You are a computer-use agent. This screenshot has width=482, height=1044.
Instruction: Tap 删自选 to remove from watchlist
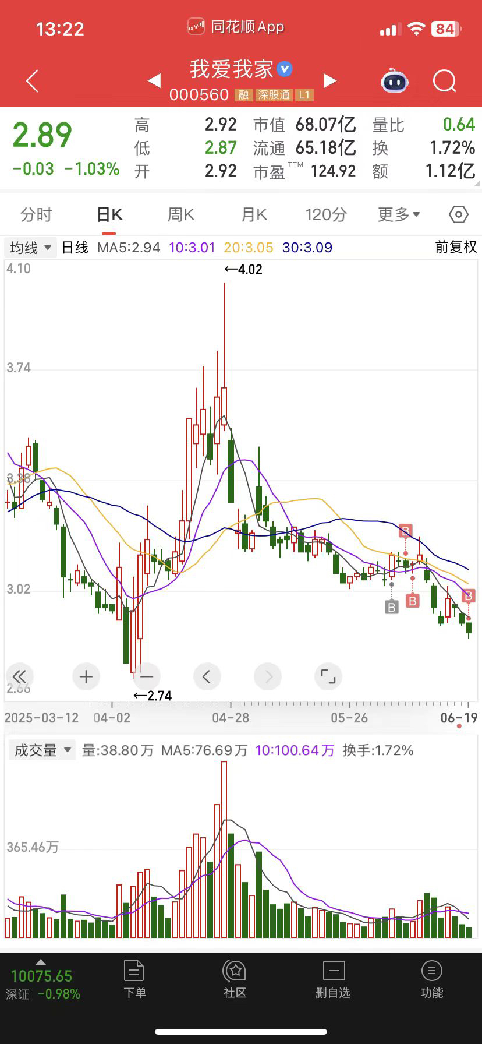point(334,980)
